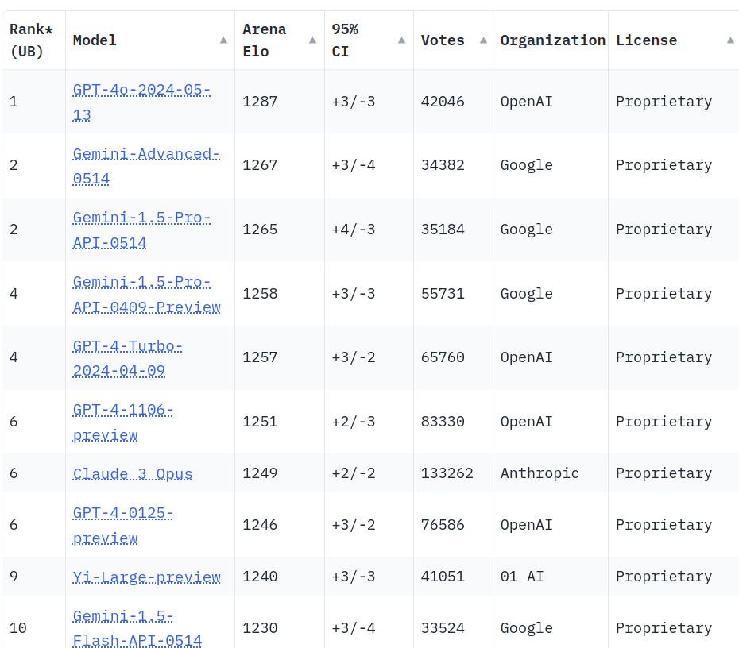The width and height of the screenshot is (739, 648).
Task: Click the 95% CI header text
Action: 345,40
